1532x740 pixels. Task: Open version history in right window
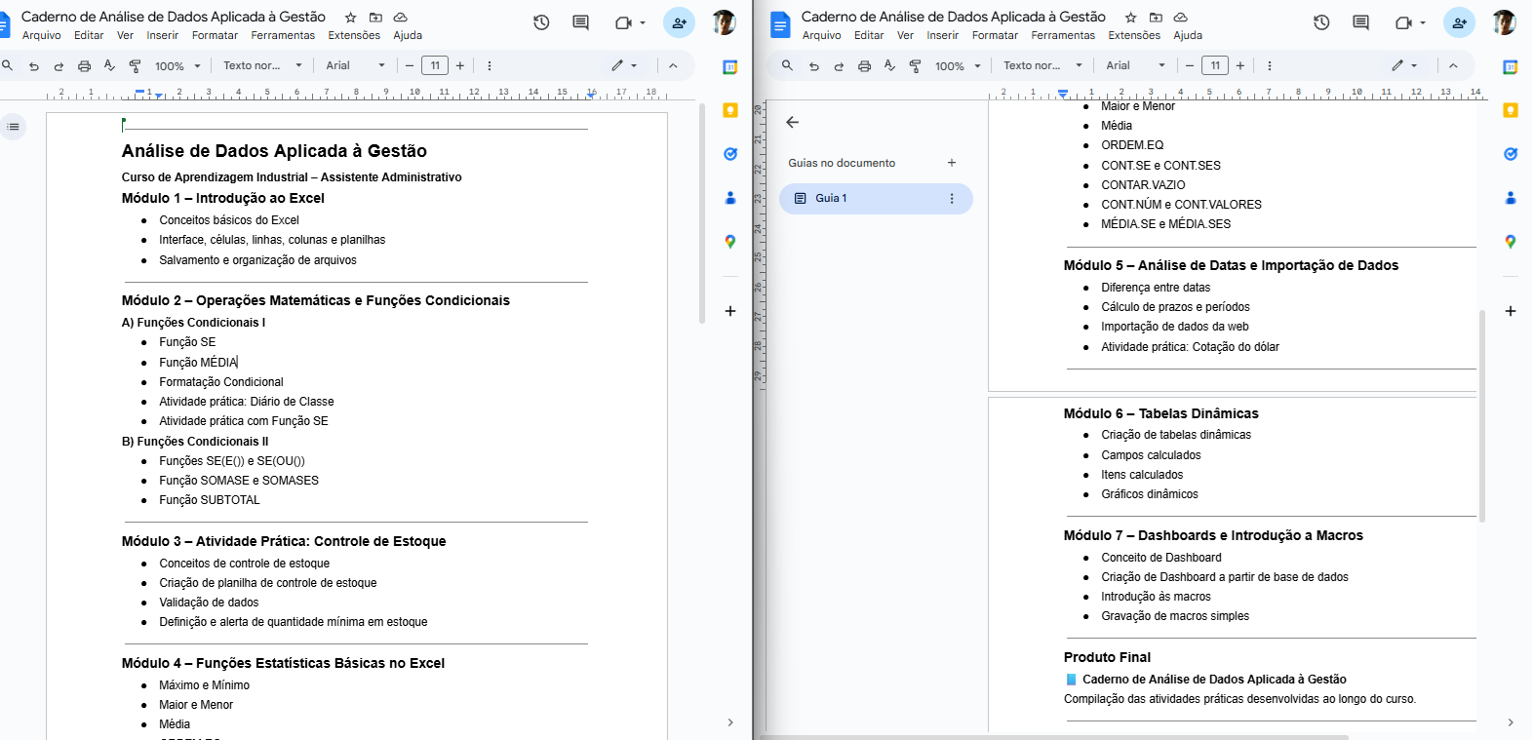coord(1321,22)
